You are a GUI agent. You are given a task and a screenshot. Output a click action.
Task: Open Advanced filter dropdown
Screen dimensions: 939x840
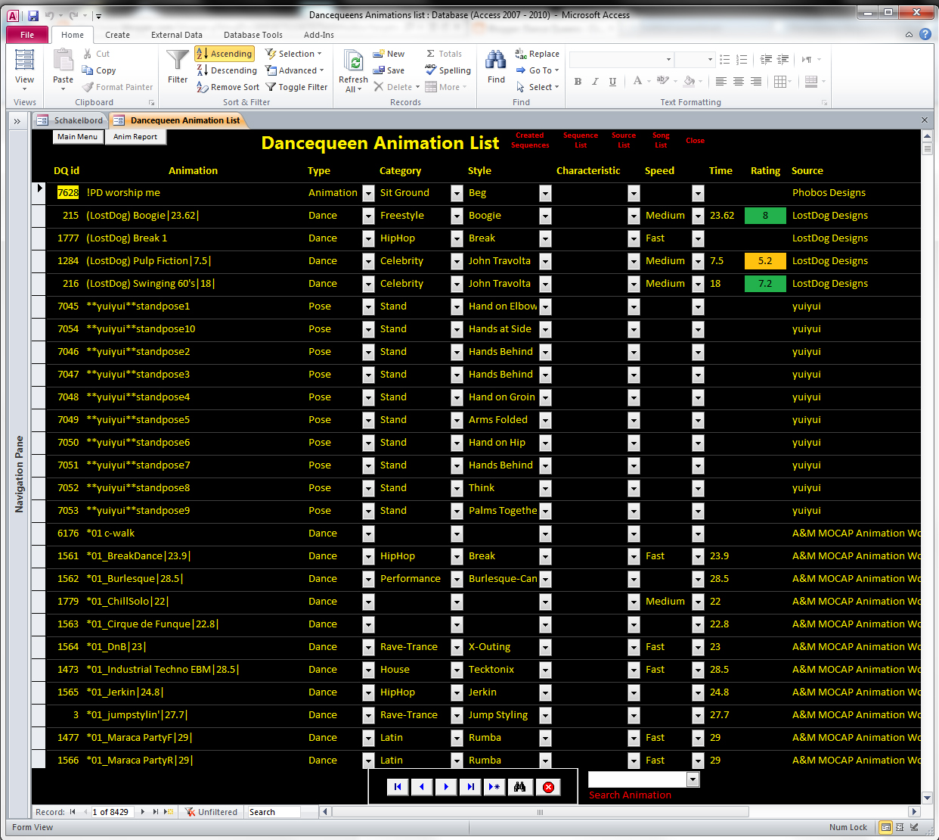(x=295, y=70)
